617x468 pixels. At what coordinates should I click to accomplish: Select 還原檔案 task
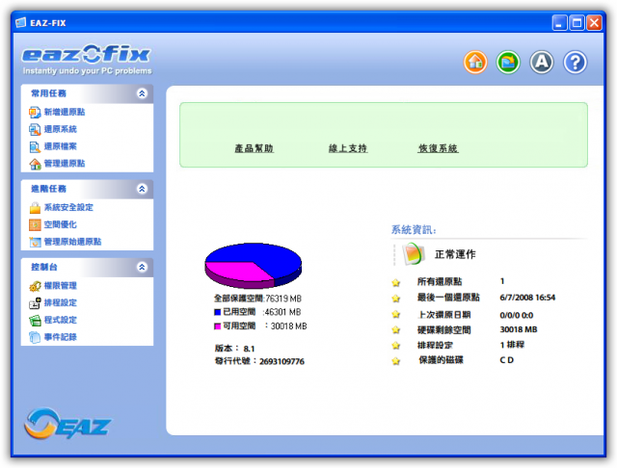(60, 146)
